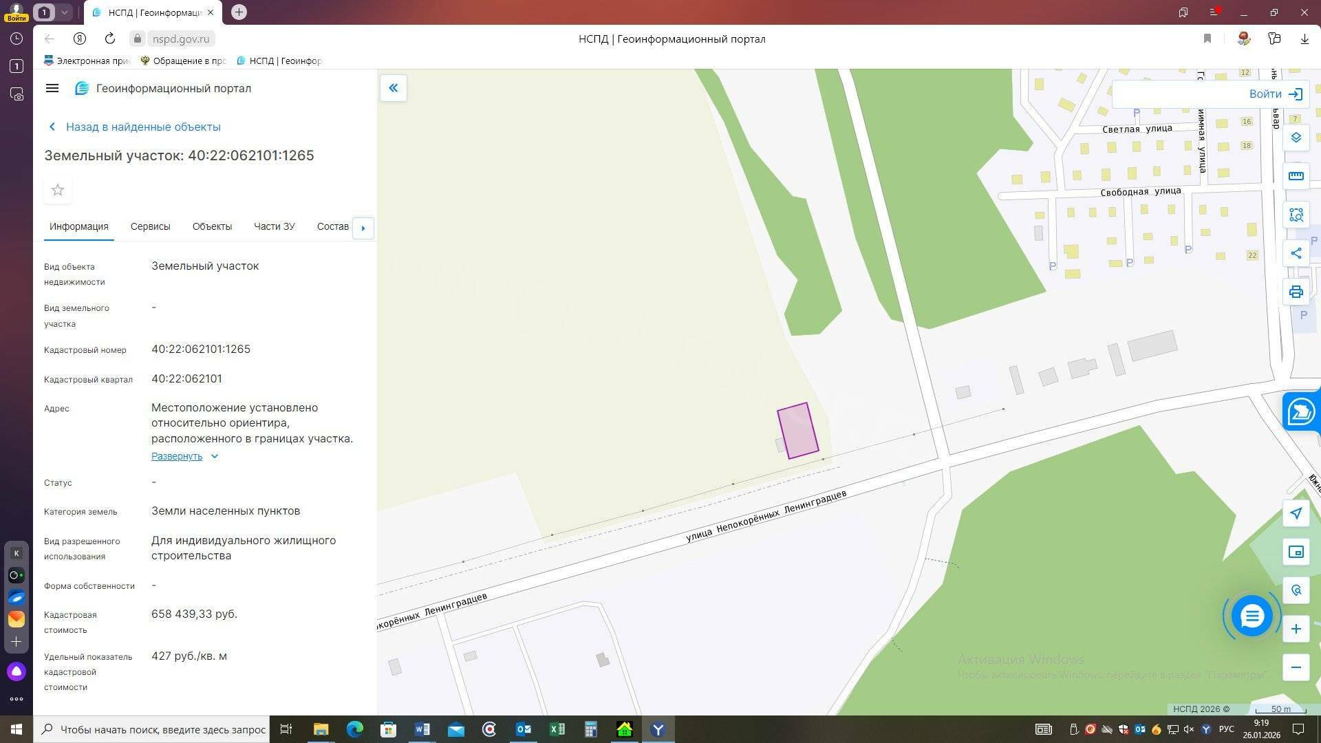Click the my location arrow icon

1296,513
